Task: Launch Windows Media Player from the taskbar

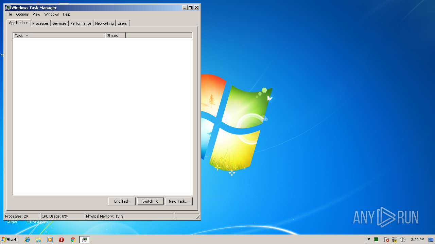Action: click(x=50, y=240)
